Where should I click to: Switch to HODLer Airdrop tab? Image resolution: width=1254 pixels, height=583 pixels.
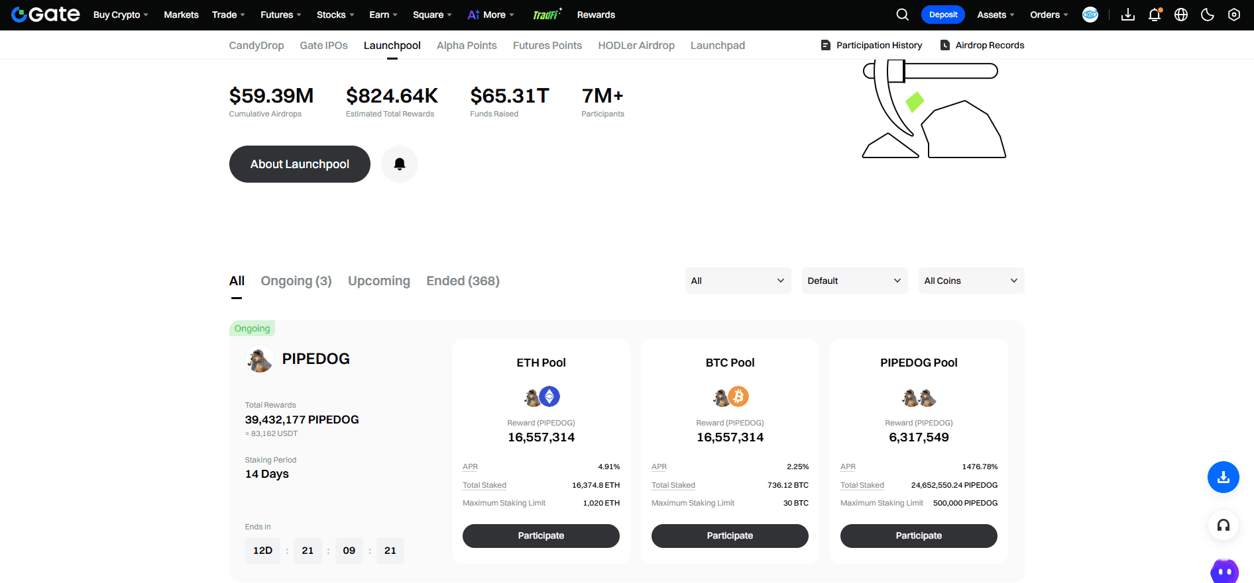[x=636, y=45]
